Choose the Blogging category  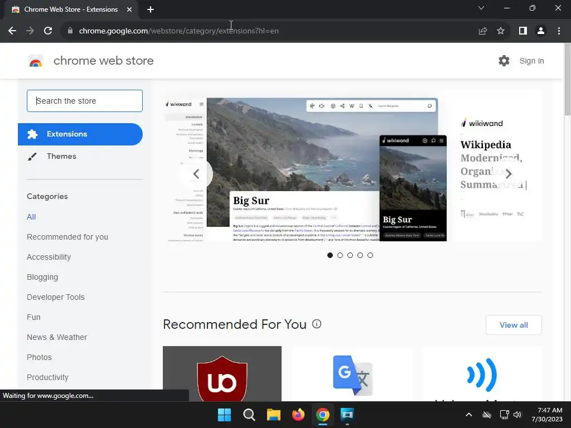42,277
